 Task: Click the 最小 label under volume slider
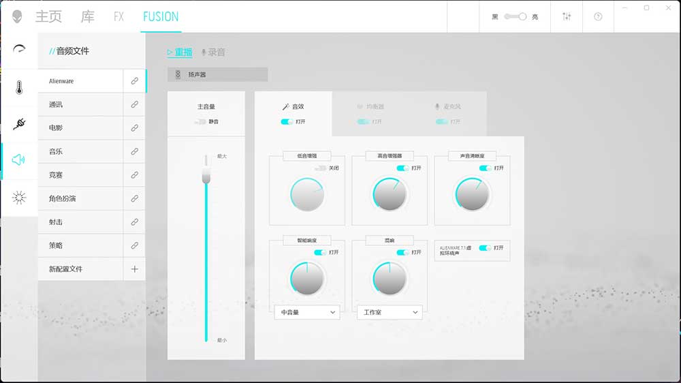point(222,340)
